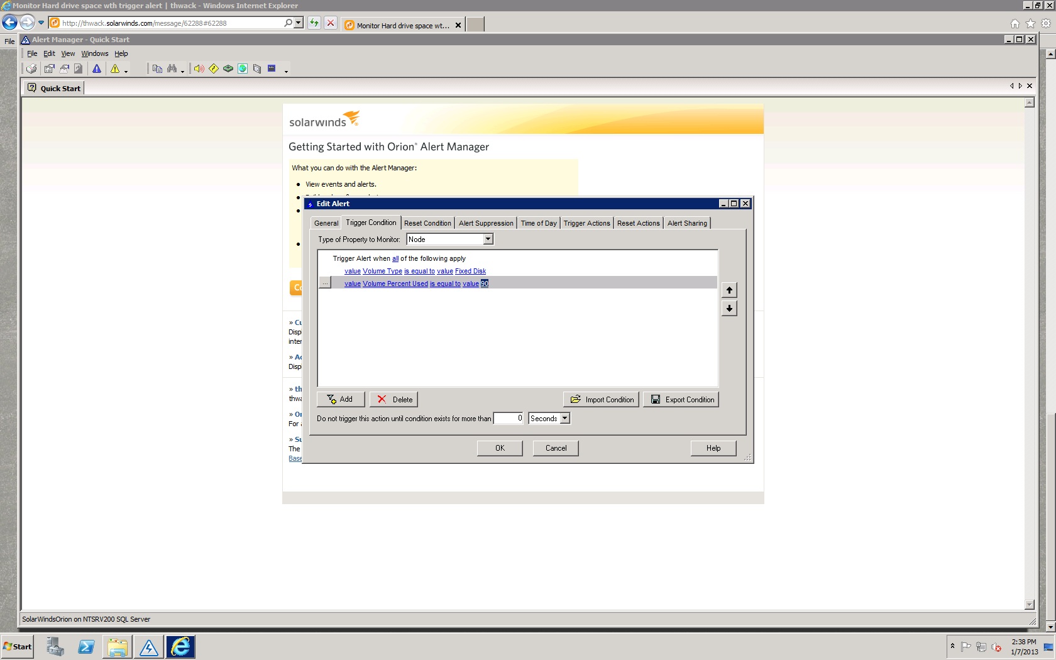Open the dropdown arrow beside yellow warning icon
The image size is (1056, 660).
(x=126, y=70)
